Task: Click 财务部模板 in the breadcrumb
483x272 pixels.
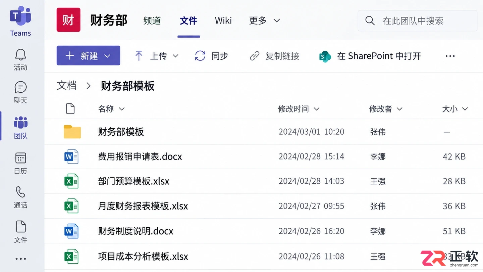Action: (127, 86)
